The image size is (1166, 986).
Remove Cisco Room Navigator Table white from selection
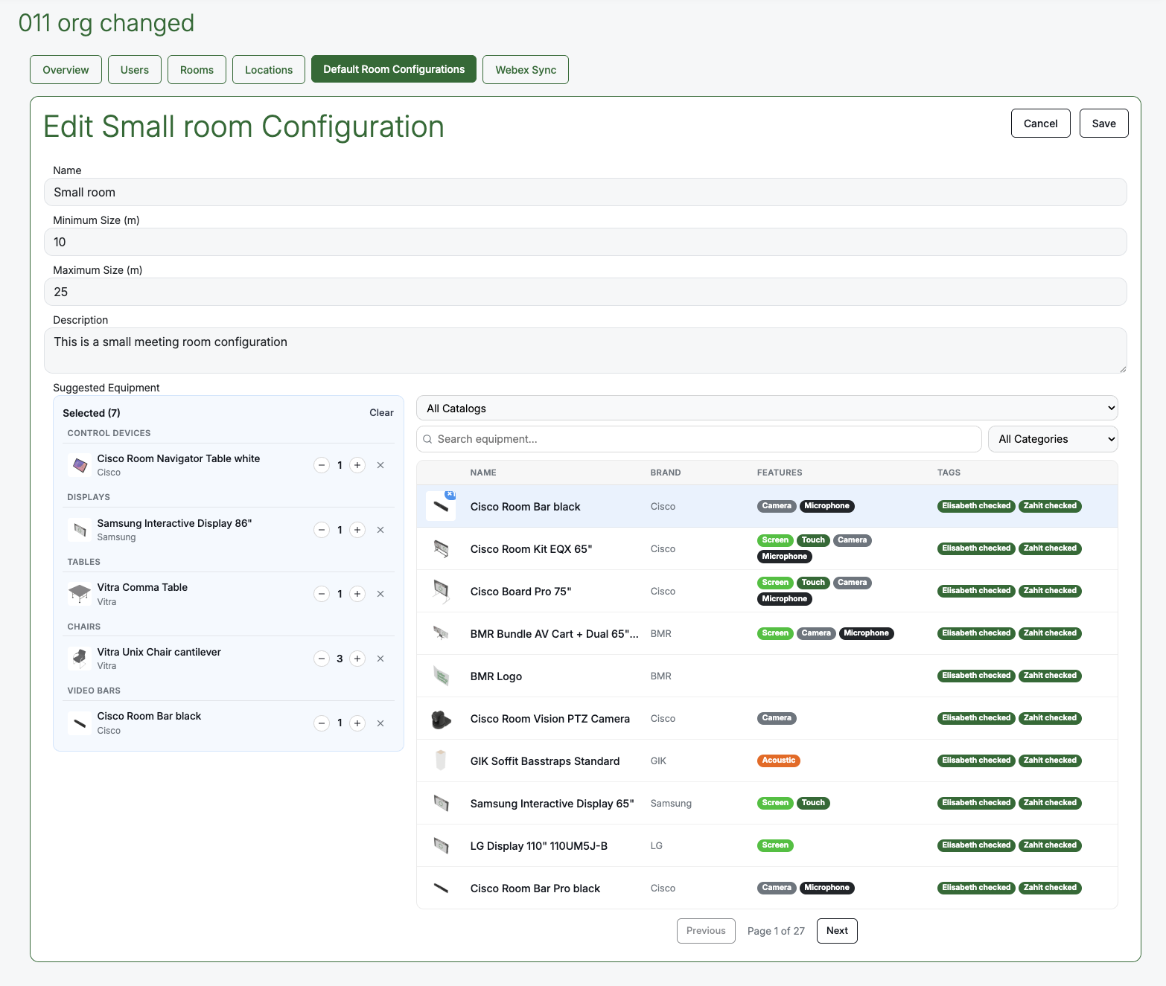380,465
